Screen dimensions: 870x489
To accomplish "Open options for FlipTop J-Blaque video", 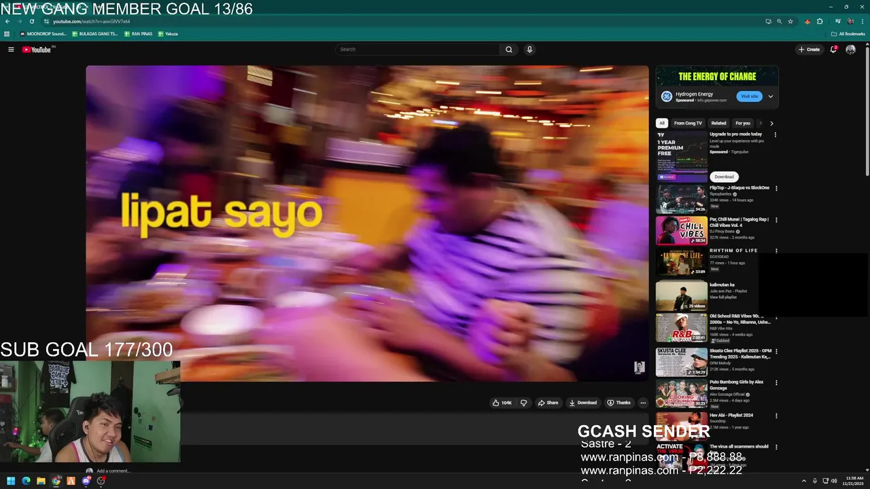I will tap(776, 188).
